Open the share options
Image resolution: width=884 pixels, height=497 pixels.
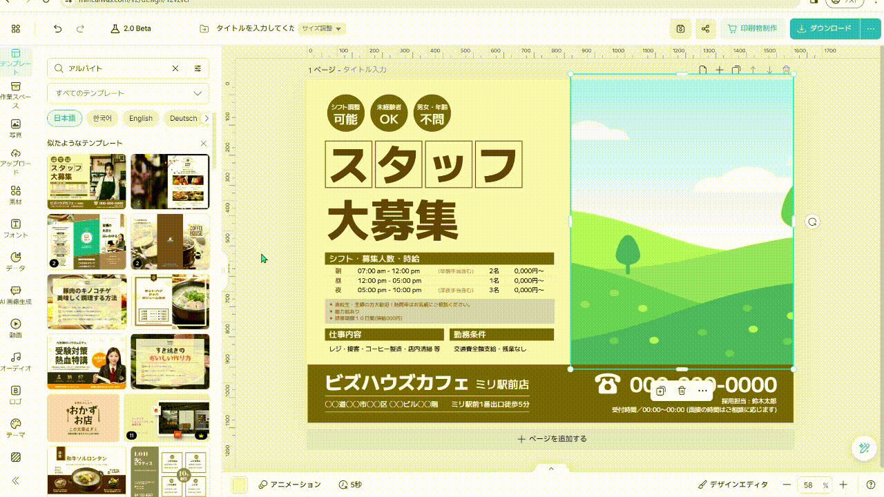pyautogui.click(x=705, y=28)
